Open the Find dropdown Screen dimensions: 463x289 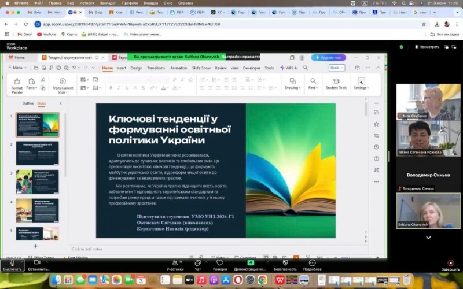[x=313, y=84]
